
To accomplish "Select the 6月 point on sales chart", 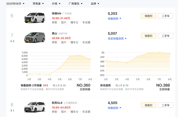I will point(70,56).
